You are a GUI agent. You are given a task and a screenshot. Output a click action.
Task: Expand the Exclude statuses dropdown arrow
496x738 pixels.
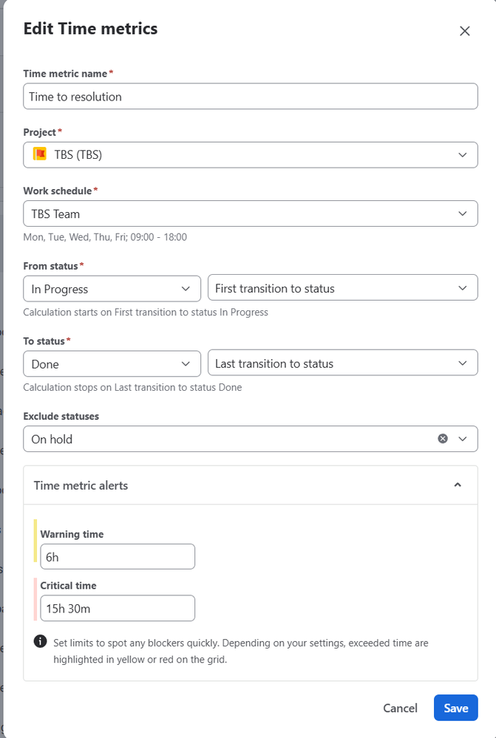click(x=463, y=439)
